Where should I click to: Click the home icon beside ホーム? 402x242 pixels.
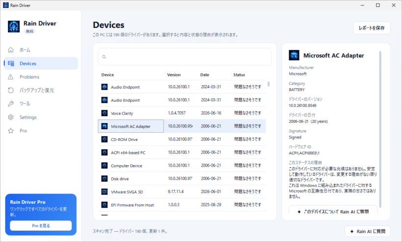[10, 49]
